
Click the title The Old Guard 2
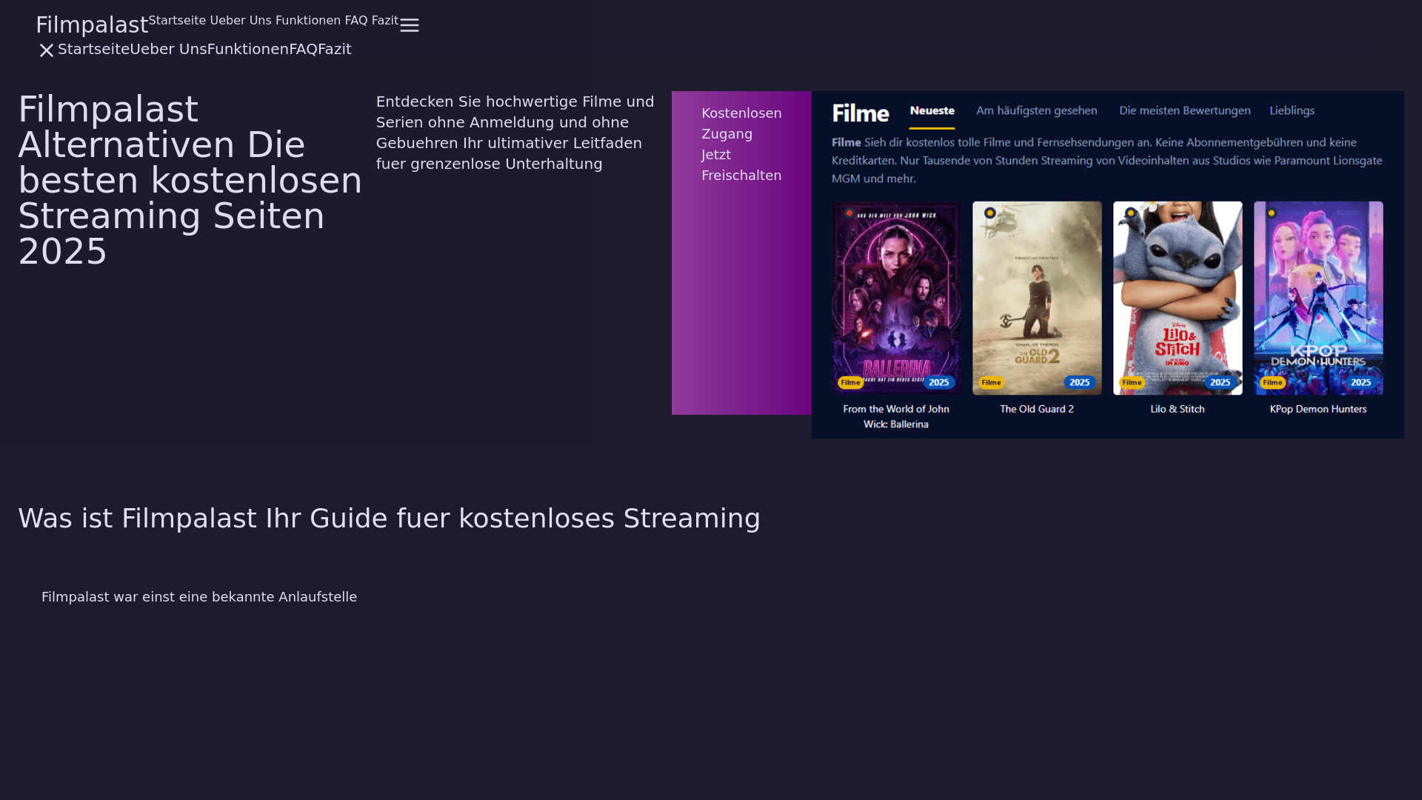(x=1037, y=409)
